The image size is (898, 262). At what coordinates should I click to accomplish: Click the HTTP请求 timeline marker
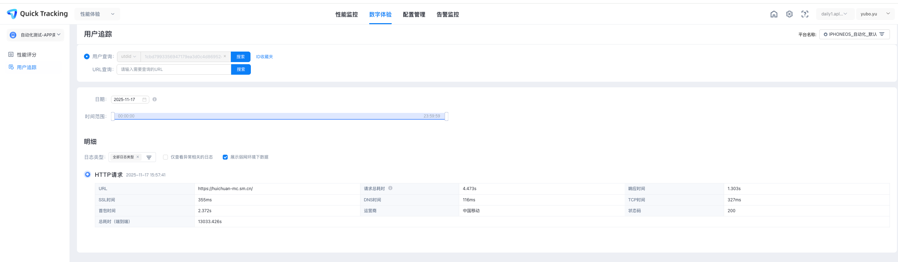tap(87, 174)
